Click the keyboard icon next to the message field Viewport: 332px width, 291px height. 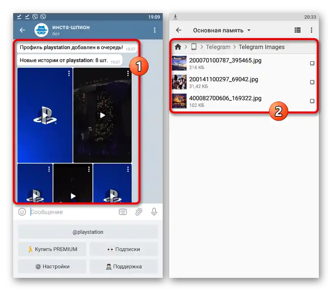pos(123,212)
